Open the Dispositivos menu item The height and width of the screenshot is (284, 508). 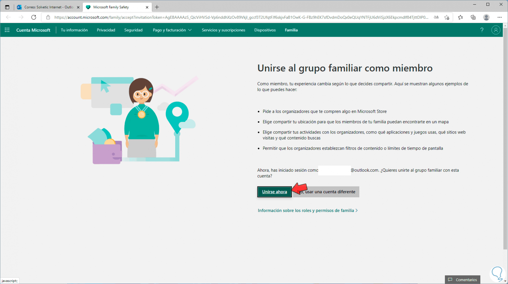(265, 30)
